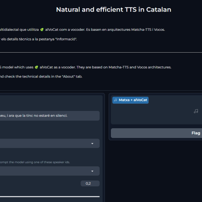
Task: Click the empty audio output area under the Matxa + alVoCat label
Action: (156, 114)
